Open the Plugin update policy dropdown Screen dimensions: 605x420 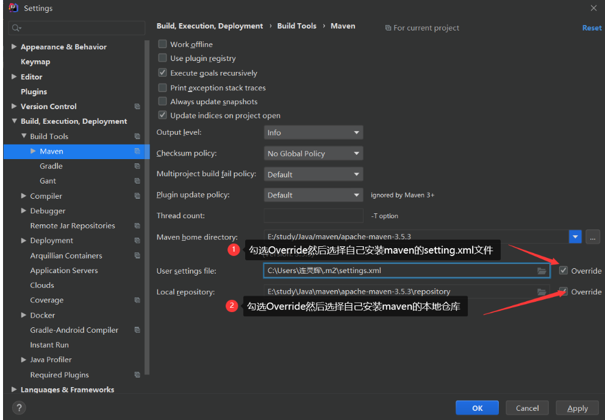click(313, 195)
